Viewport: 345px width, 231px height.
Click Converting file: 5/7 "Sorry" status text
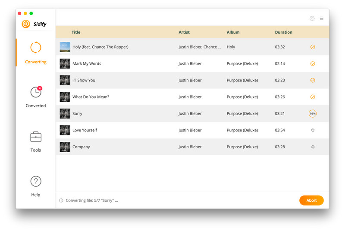[x=92, y=200]
